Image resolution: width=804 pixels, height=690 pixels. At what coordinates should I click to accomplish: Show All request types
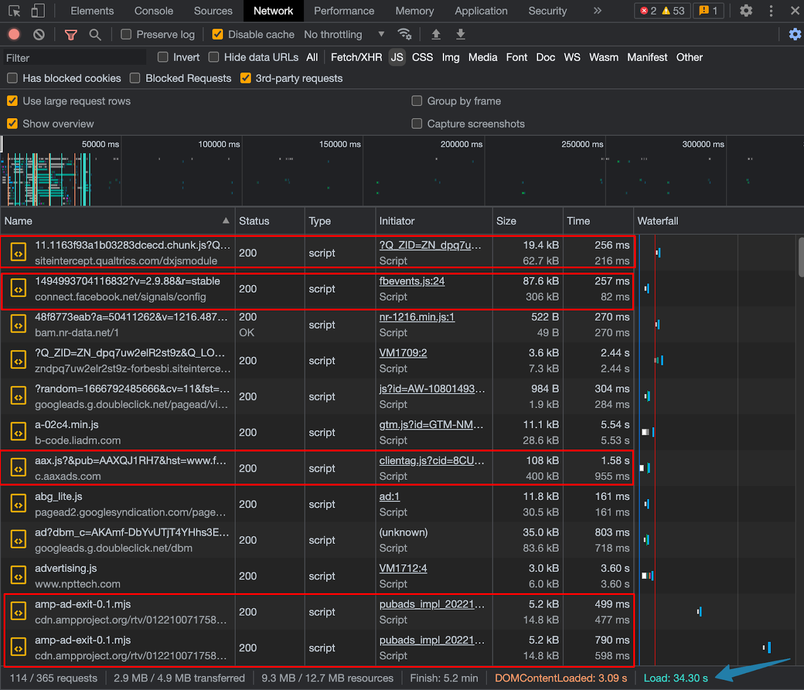(312, 57)
